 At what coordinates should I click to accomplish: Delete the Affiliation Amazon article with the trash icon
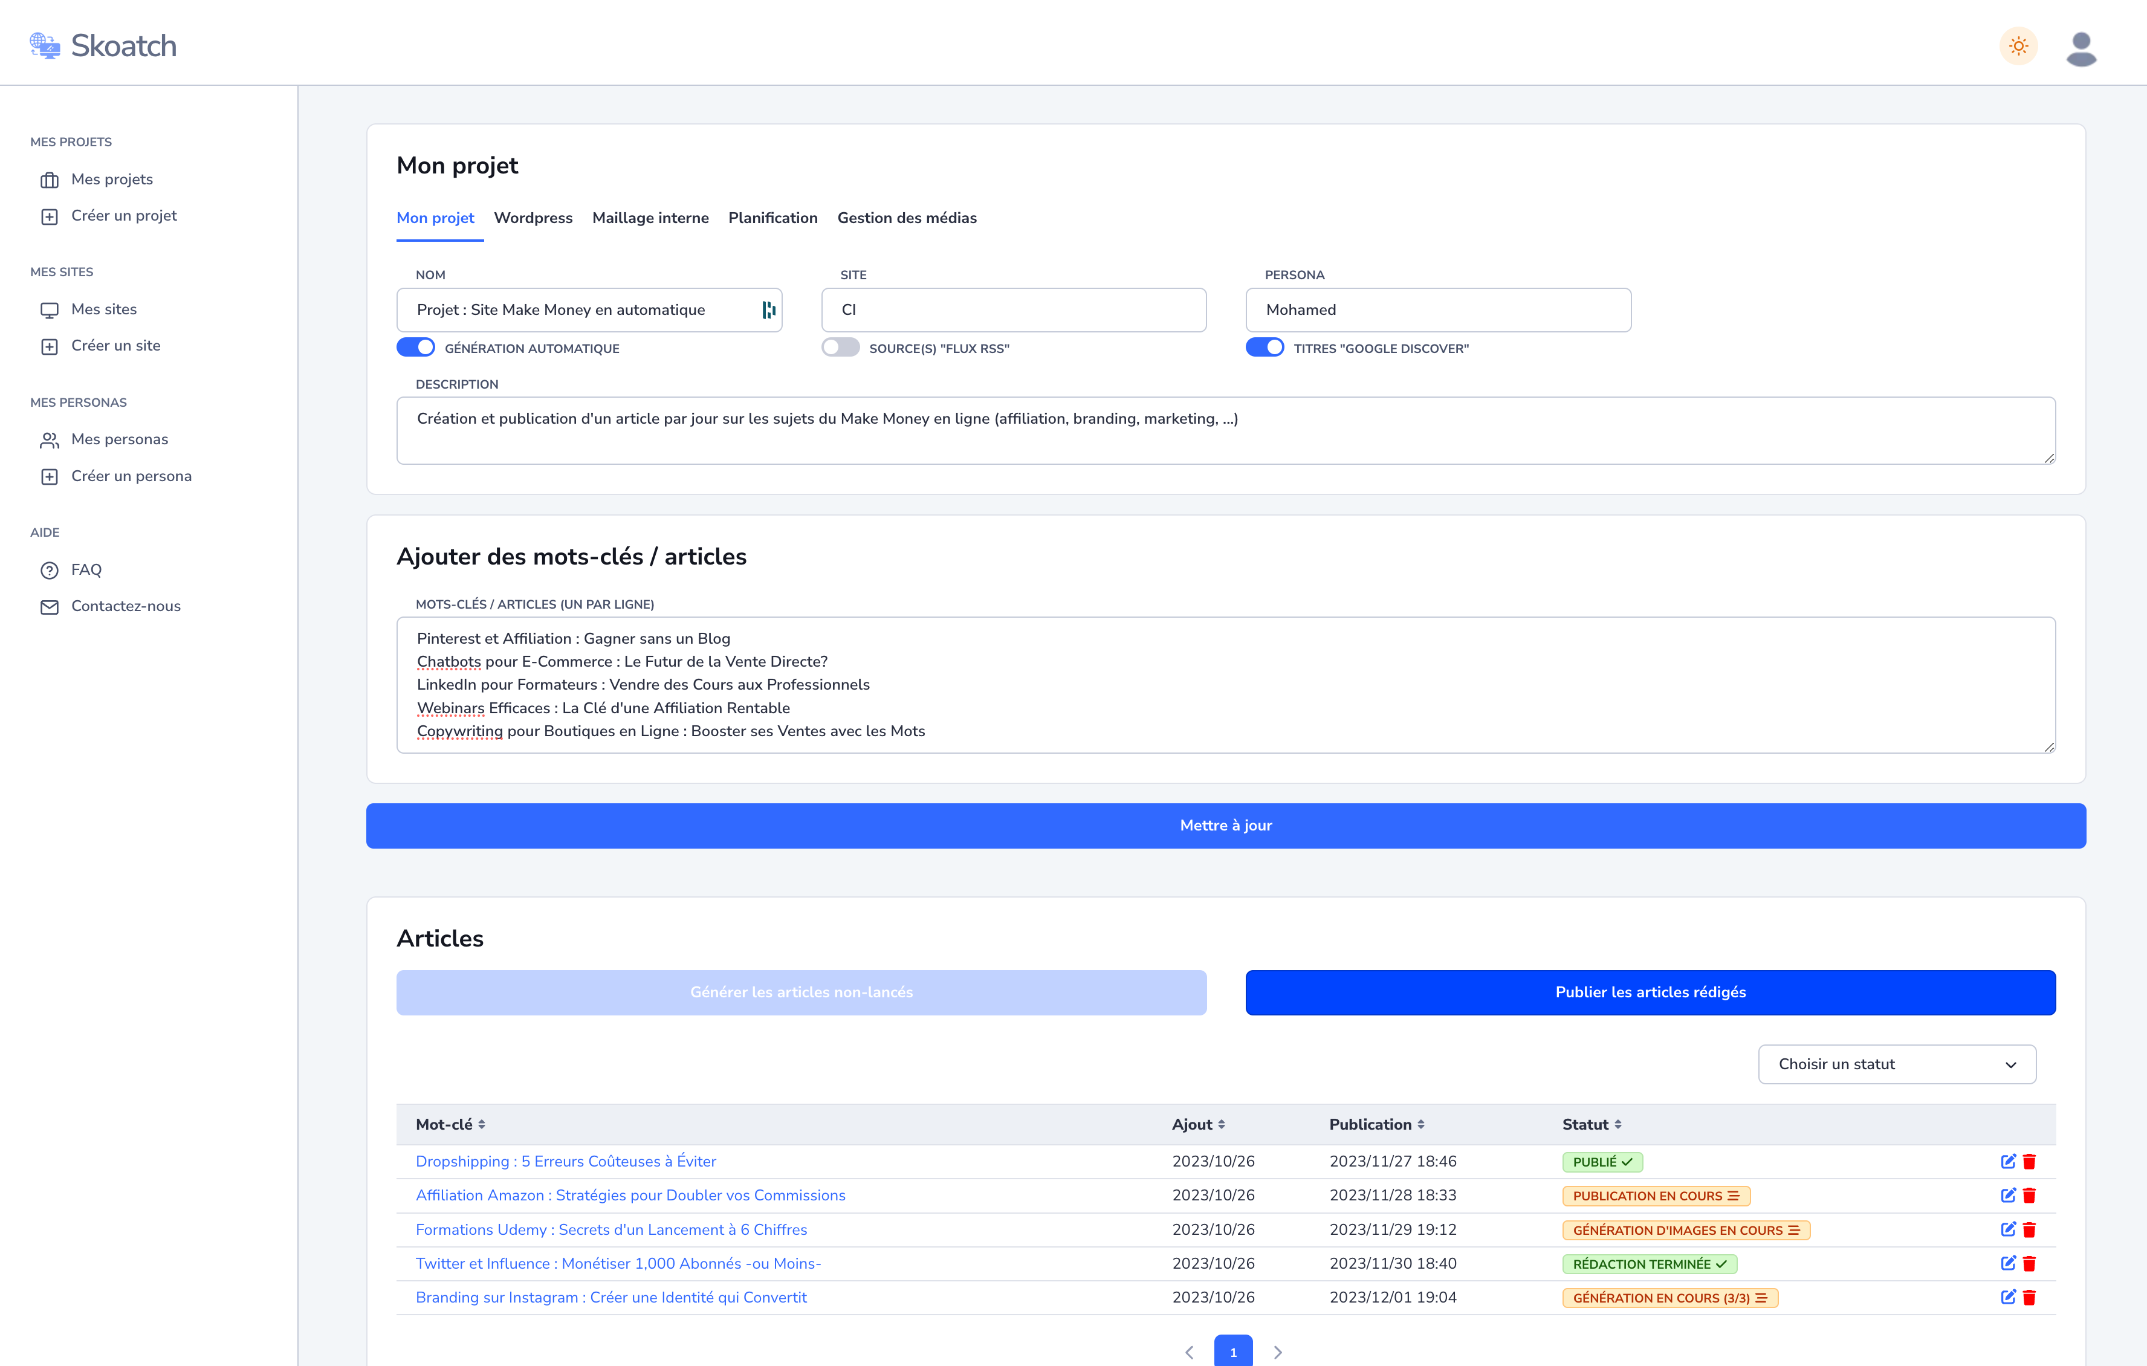click(x=2029, y=1196)
